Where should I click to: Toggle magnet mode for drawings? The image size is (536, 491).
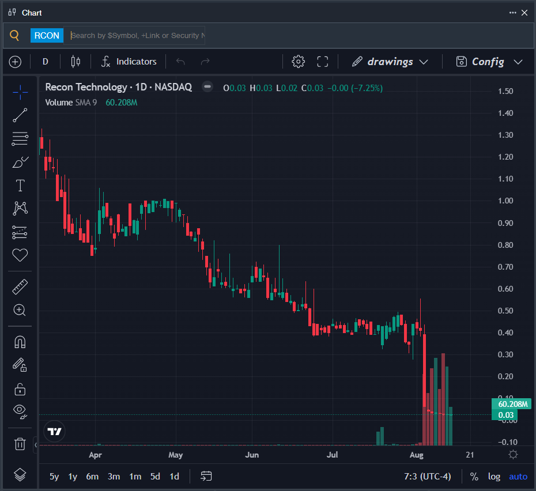click(x=20, y=342)
